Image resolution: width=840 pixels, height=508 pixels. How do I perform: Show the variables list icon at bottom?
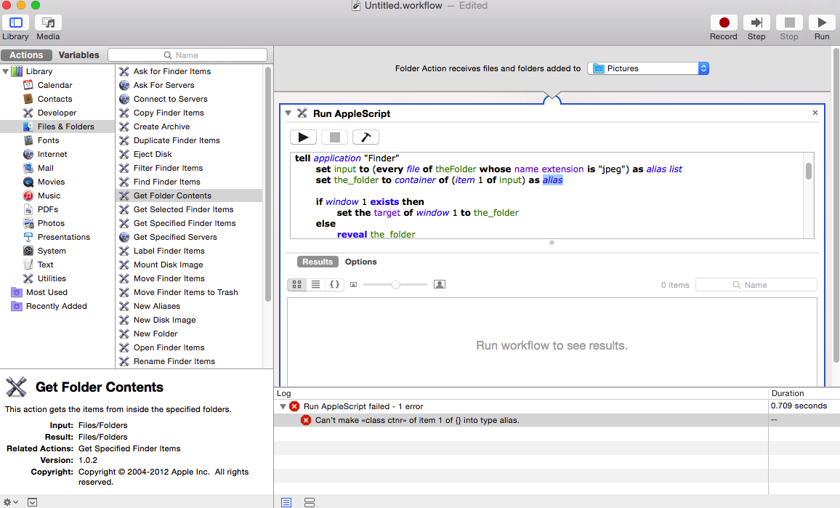(309, 502)
